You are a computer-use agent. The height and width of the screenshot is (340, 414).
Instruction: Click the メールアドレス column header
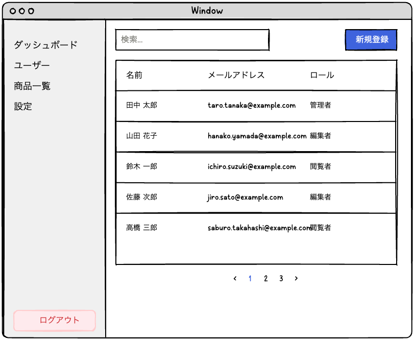tap(236, 75)
